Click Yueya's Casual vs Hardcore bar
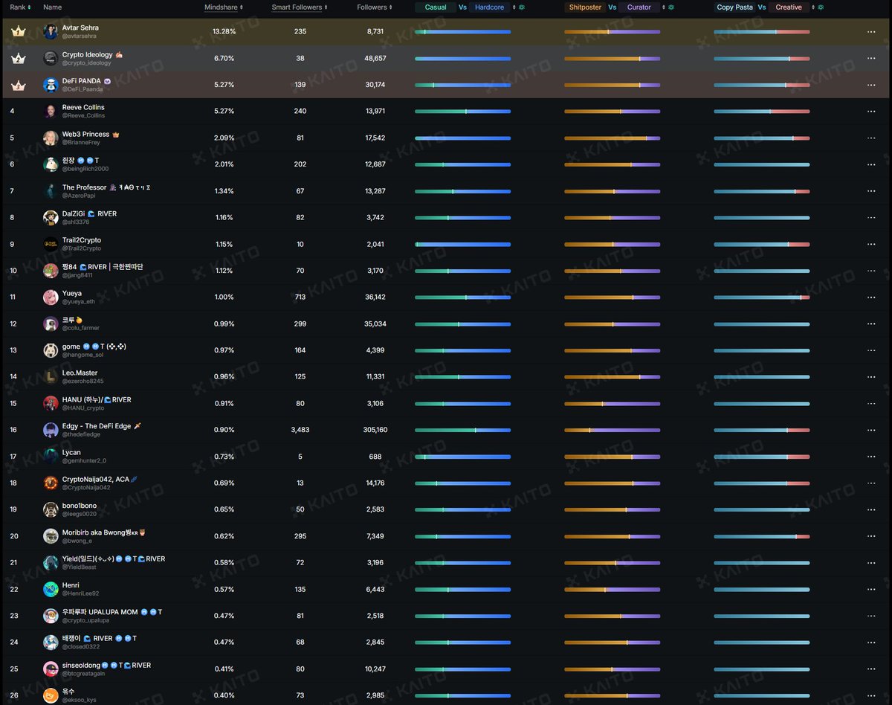 click(x=462, y=297)
